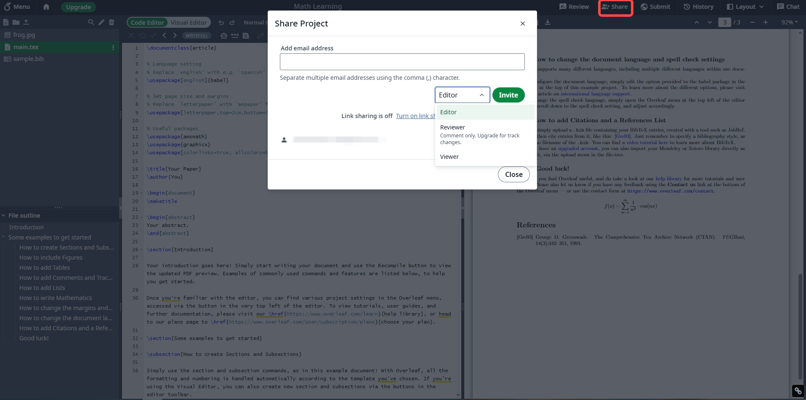The image size is (806, 400).
Task: Download the compiled PDF
Action: (548, 22)
